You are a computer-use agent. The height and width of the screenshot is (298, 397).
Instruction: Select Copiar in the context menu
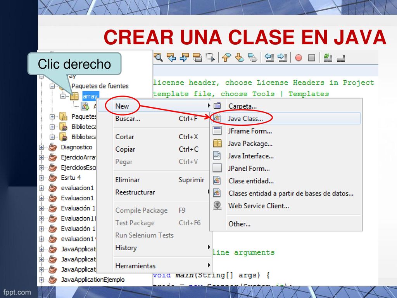(155, 149)
